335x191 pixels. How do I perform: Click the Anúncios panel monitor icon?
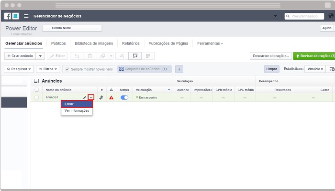[x=36, y=81]
